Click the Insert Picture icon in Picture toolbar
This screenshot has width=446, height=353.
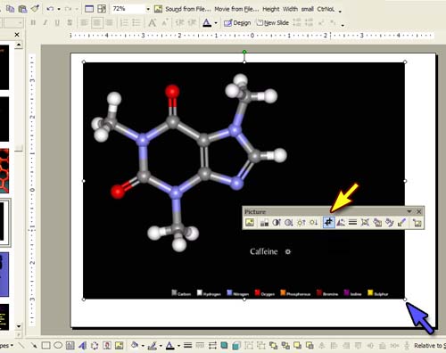pyautogui.click(x=250, y=222)
